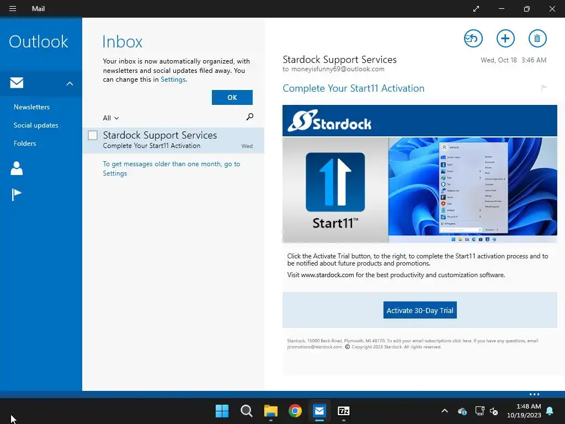Search the inbox with magnifier icon
The image size is (565, 424).
(x=250, y=116)
